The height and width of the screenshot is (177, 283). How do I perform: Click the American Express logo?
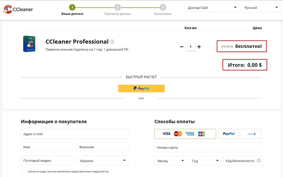(190, 134)
